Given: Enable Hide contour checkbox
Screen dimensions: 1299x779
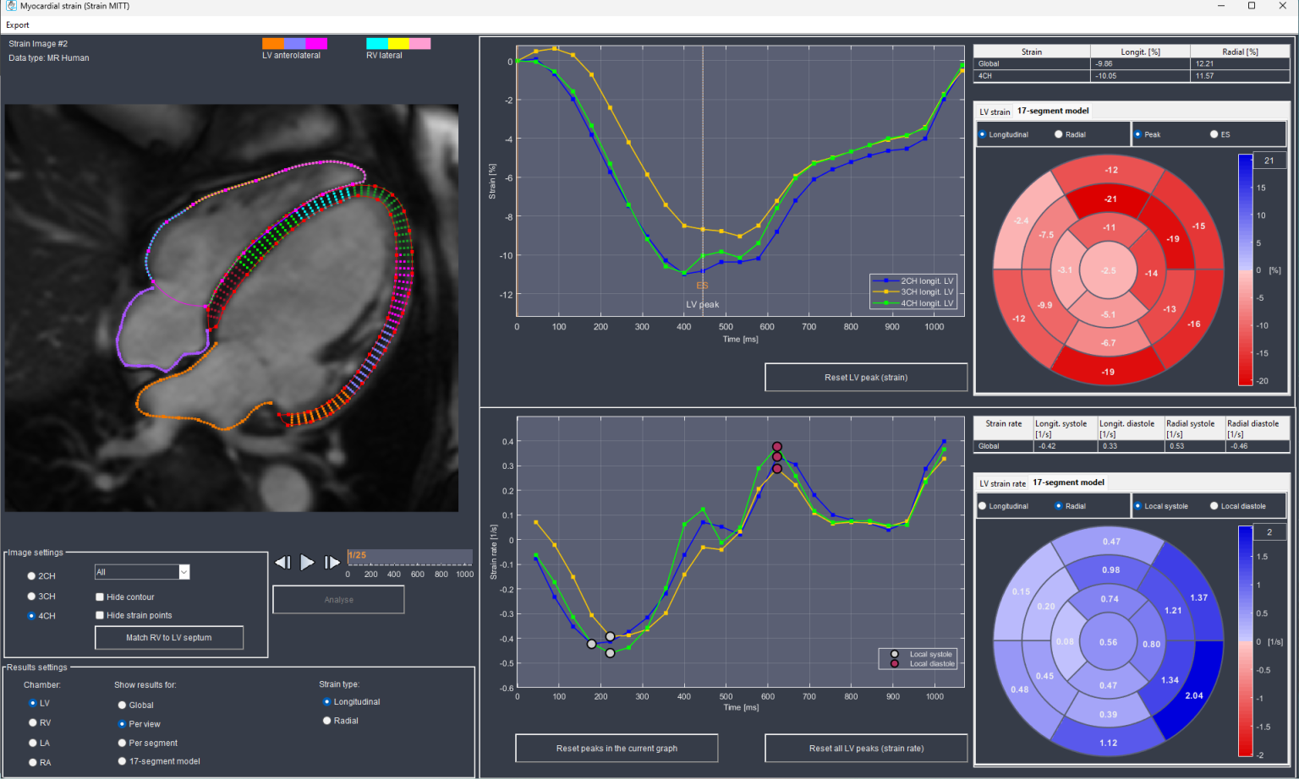Looking at the screenshot, I should pyautogui.click(x=100, y=597).
